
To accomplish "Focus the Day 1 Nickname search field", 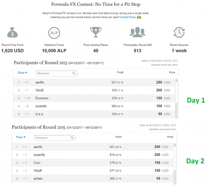I will tap(56, 73).
